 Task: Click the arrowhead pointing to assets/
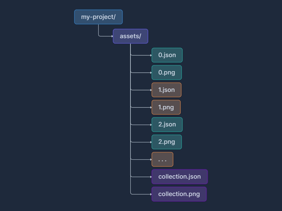tap(112, 36)
